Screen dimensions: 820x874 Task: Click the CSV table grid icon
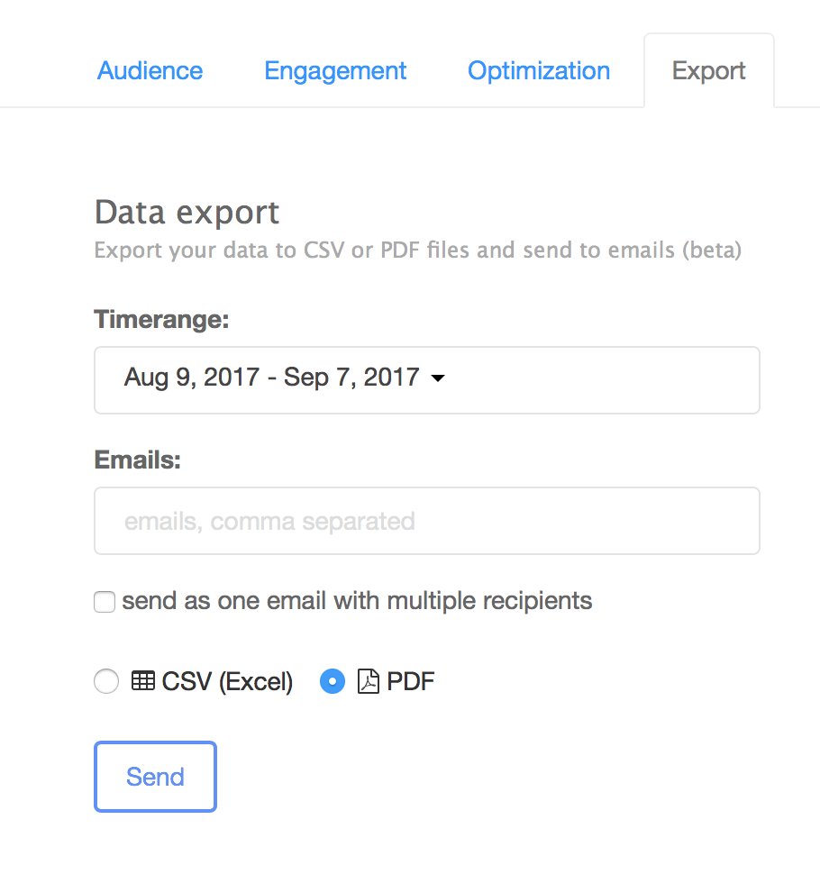click(x=143, y=680)
